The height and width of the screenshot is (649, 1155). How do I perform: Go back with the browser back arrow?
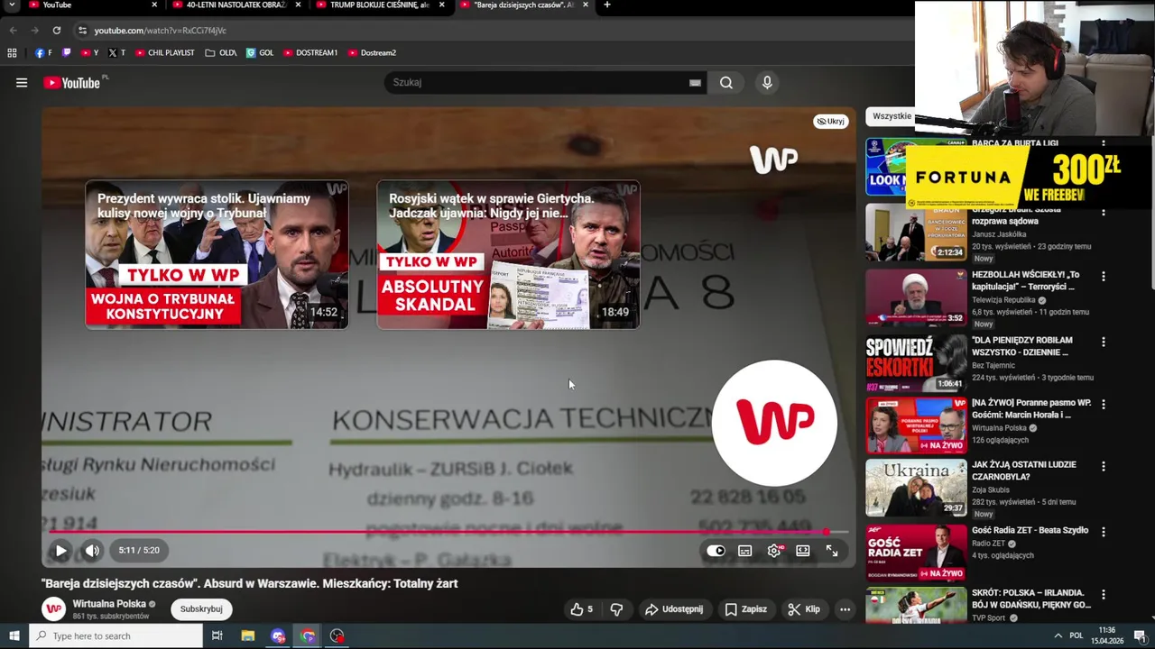point(13,30)
